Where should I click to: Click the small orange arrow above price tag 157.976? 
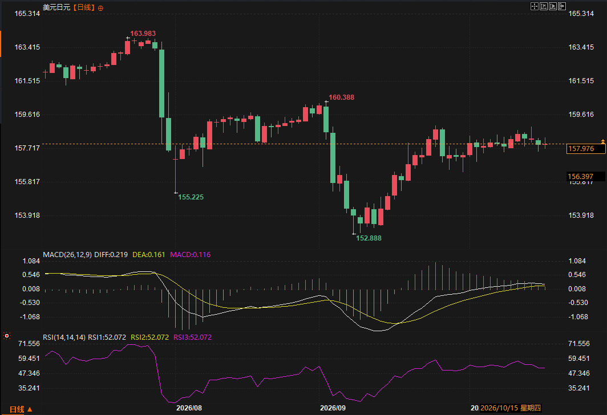click(603, 141)
